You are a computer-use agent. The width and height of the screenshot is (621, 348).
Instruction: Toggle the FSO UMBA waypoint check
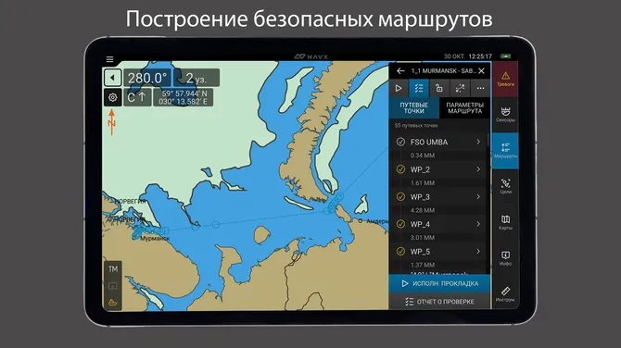point(400,142)
